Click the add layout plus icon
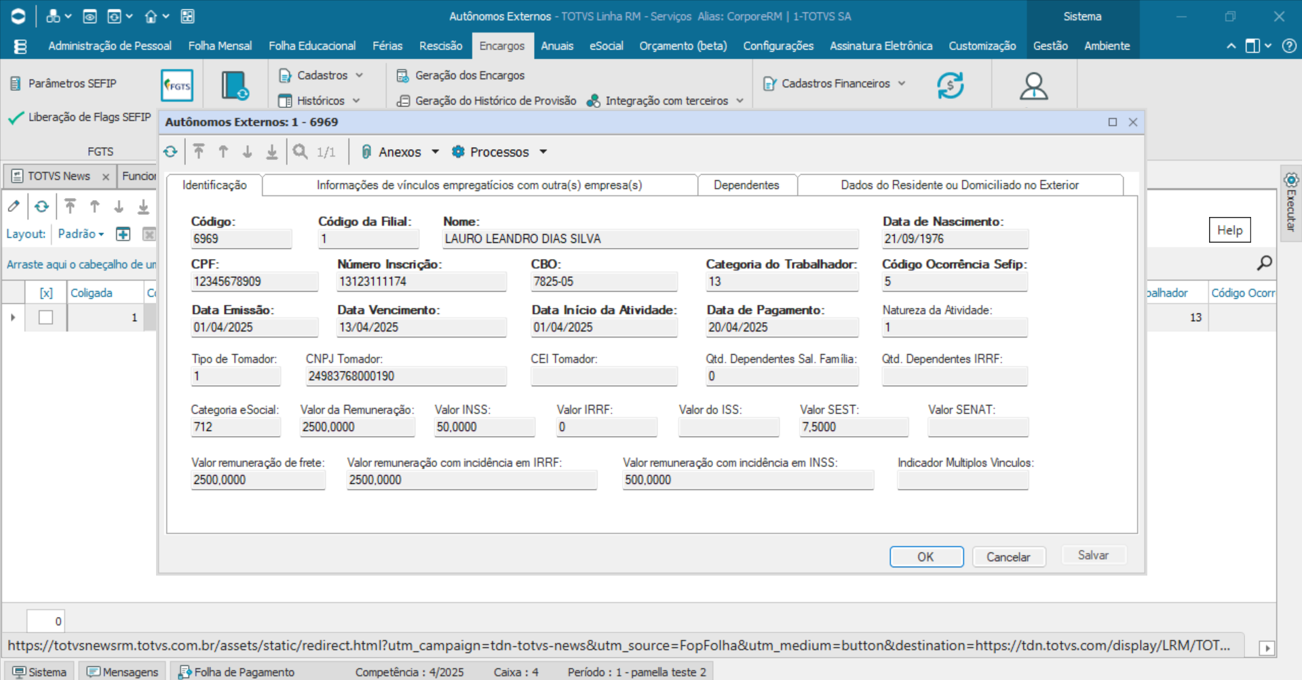The image size is (1302, 680). coord(123,234)
